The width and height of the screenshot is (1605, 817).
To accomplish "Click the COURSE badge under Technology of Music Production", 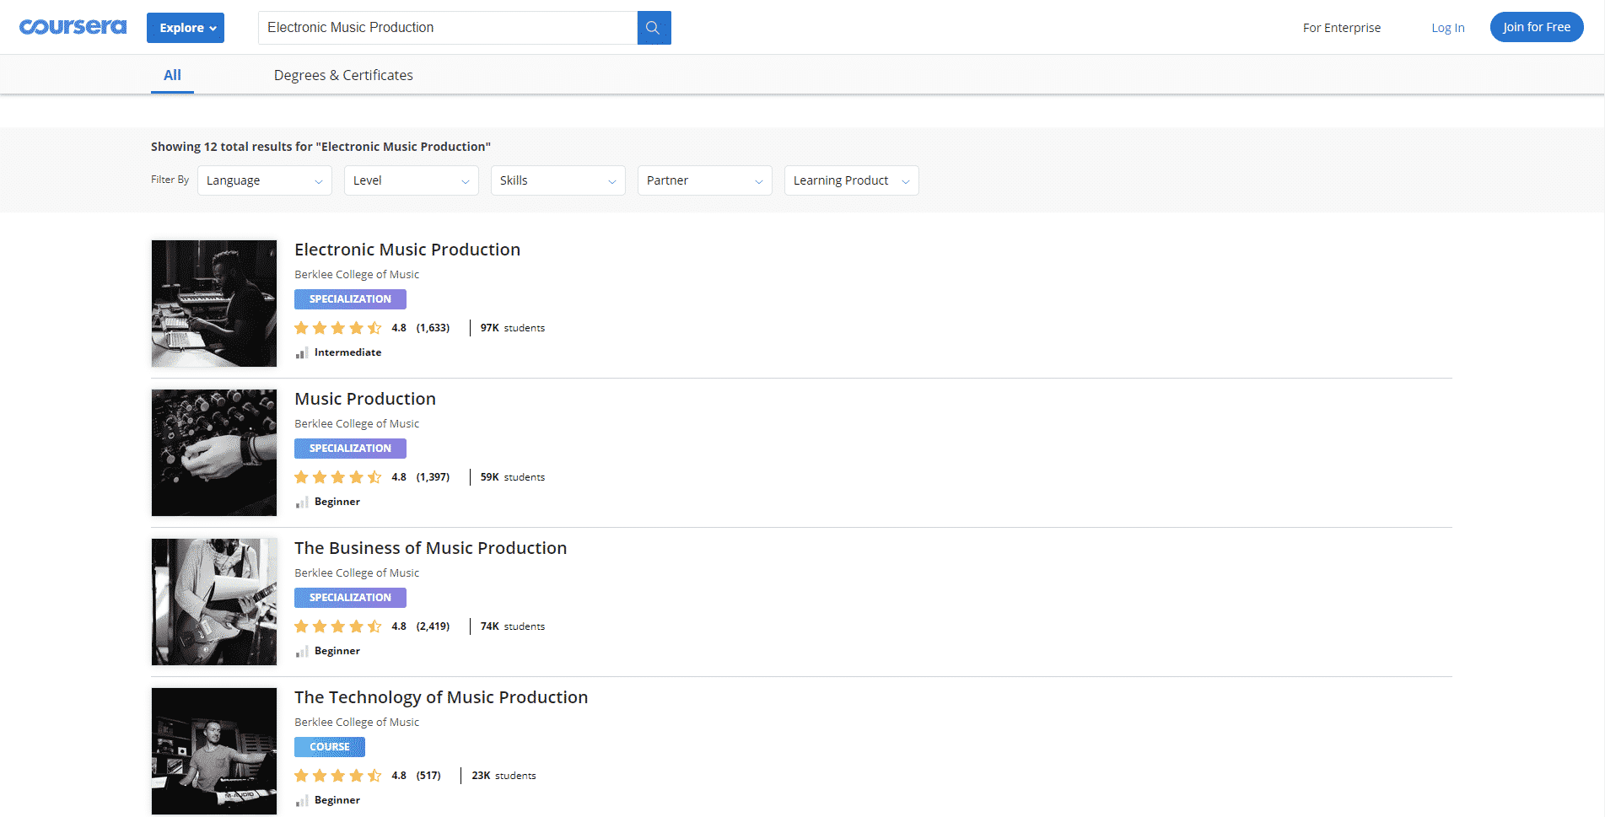I will (x=329, y=747).
